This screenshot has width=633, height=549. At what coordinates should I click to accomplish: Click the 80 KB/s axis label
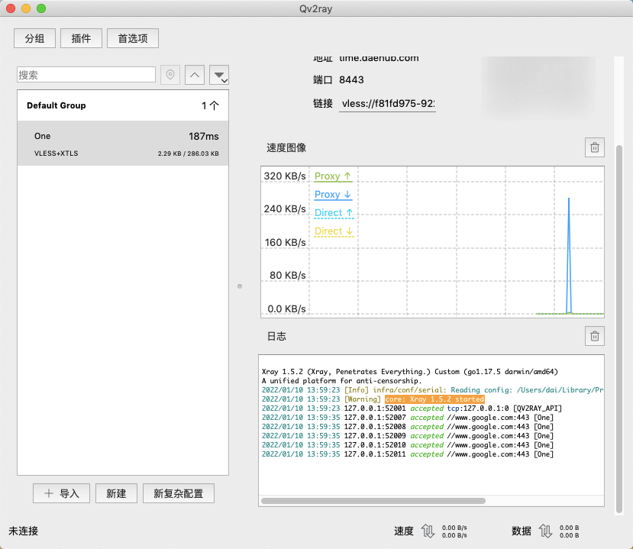[x=288, y=276]
